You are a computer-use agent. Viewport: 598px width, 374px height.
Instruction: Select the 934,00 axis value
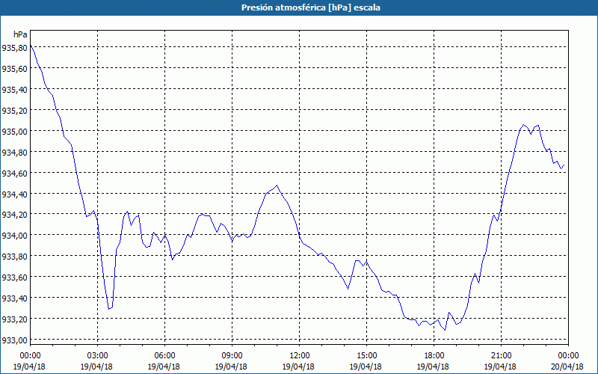[14, 235]
